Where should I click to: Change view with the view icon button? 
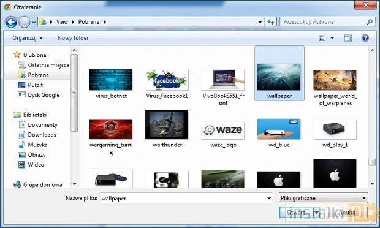pos(322,38)
